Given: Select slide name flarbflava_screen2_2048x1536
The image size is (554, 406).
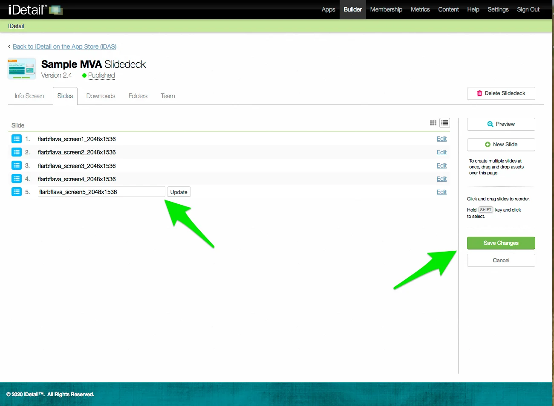Looking at the screenshot, I should 77,152.
